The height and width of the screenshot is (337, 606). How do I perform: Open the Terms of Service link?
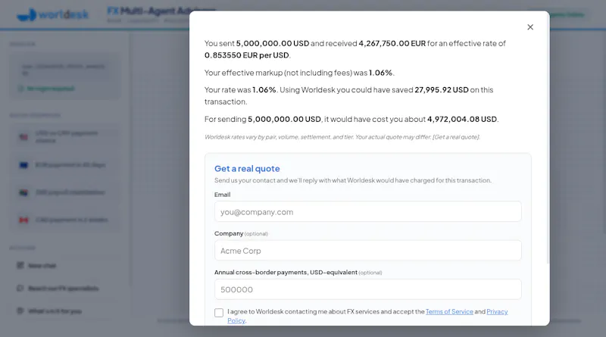(449, 311)
